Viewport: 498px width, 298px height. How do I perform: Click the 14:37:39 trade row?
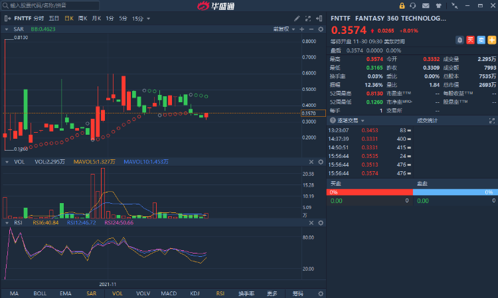click(370, 139)
